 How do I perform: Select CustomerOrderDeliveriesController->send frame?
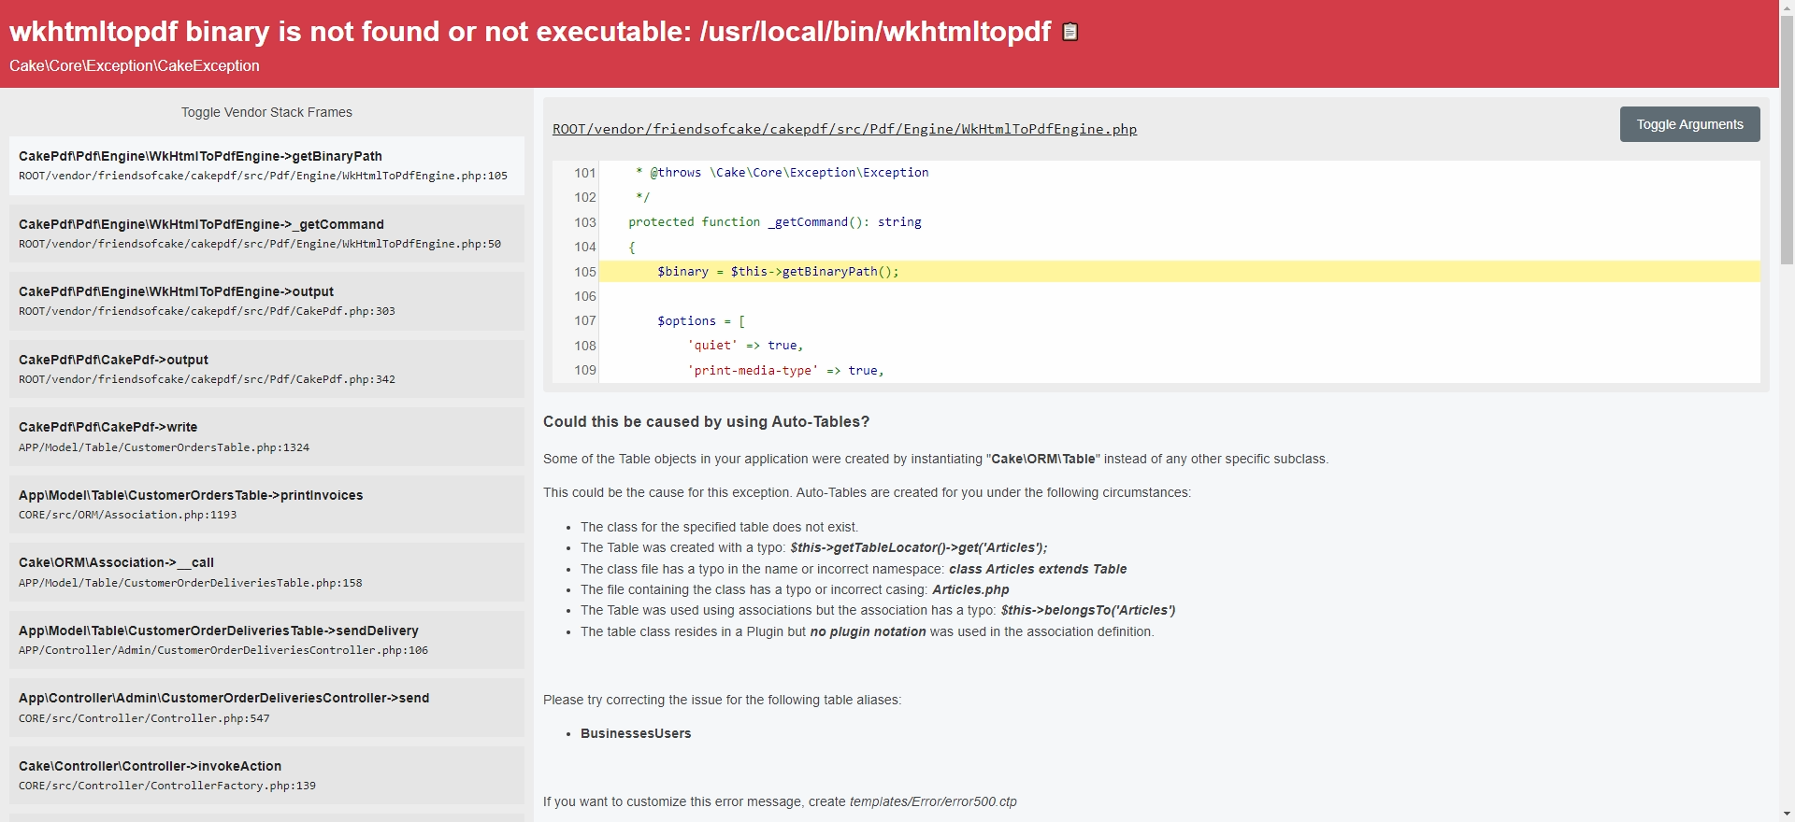(x=266, y=707)
